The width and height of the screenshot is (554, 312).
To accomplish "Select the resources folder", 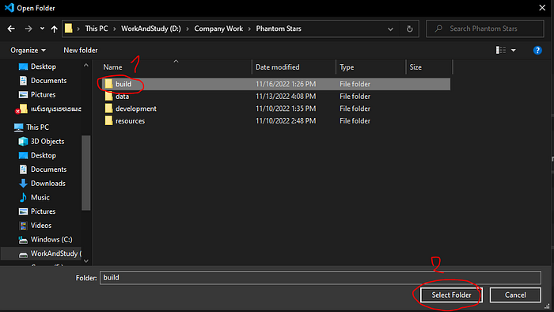I will (x=130, y=121).
